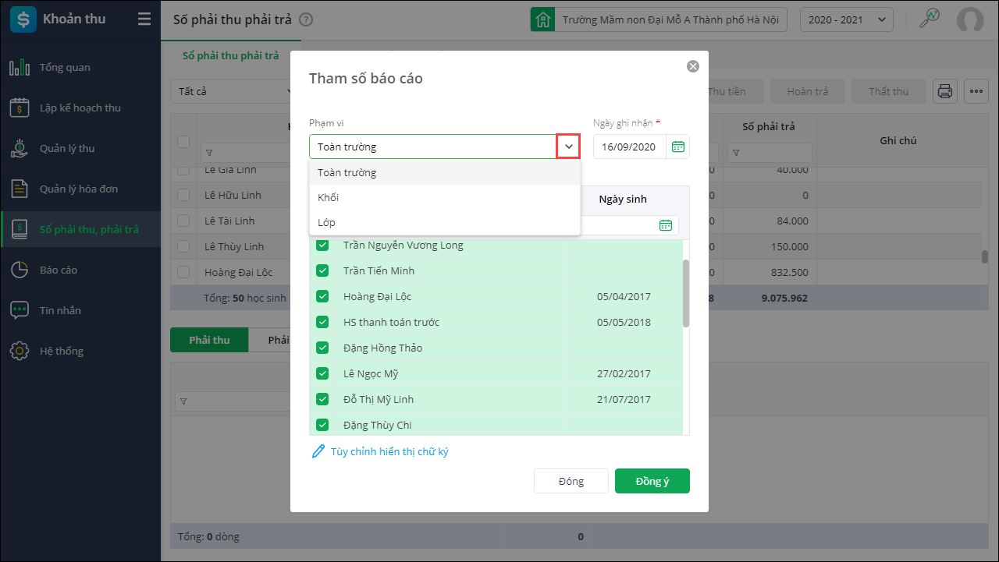Click the student list vertical scrollbar

click(686, 292)
